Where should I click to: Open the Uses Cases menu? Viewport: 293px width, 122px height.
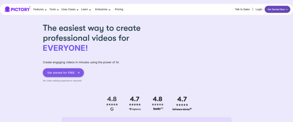click(x=68, y=9)
